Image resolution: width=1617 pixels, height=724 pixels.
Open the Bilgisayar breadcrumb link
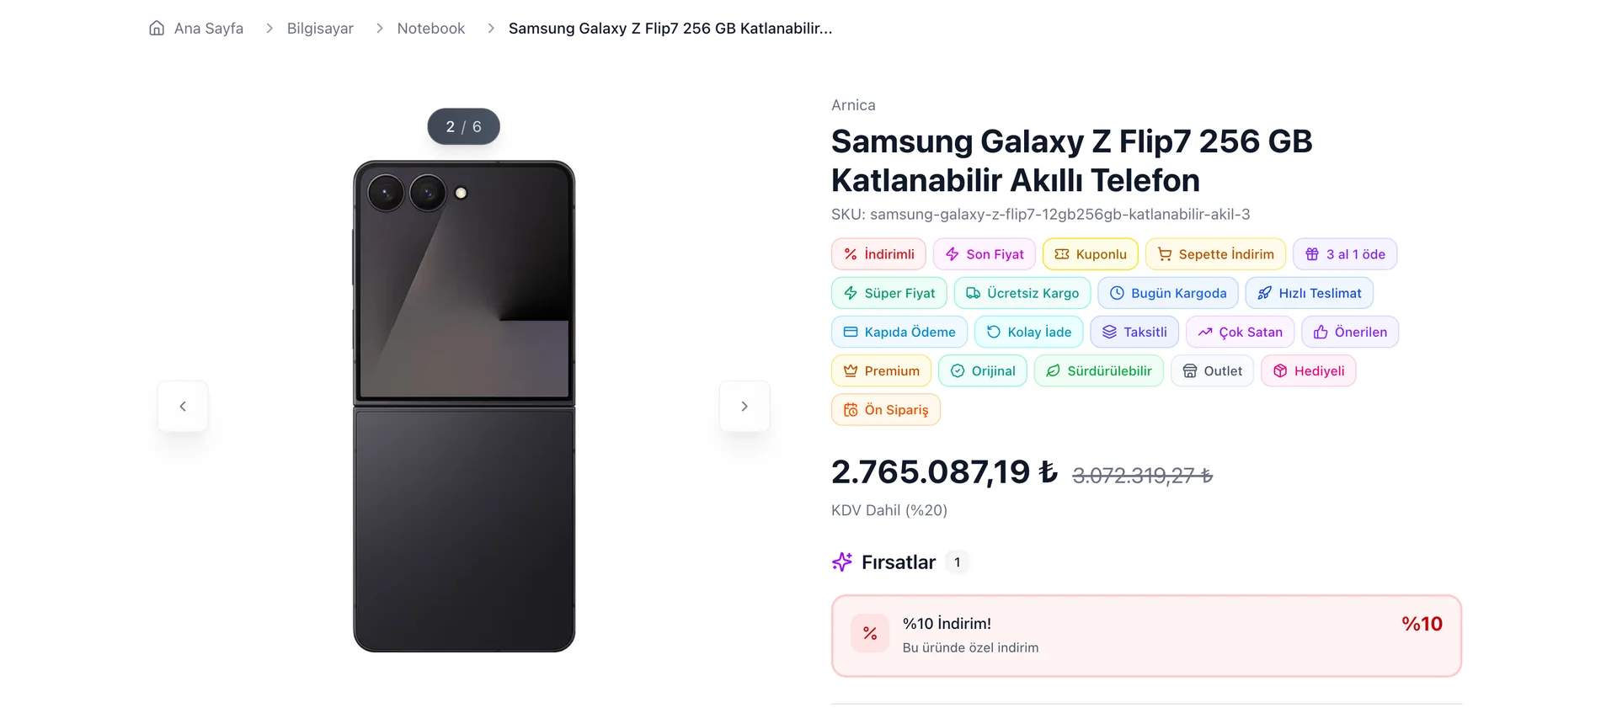(x=320, y=29)
